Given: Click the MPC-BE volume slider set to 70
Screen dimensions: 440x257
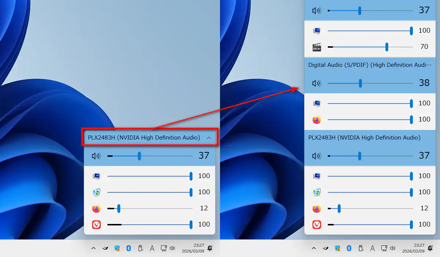Looking at the screenshot, I should click(387, 47).
